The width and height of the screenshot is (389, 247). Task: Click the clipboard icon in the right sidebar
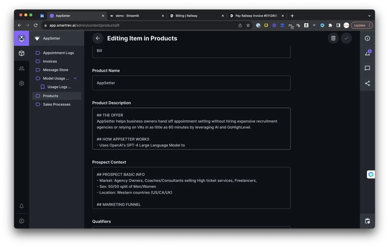click(367, 221)
